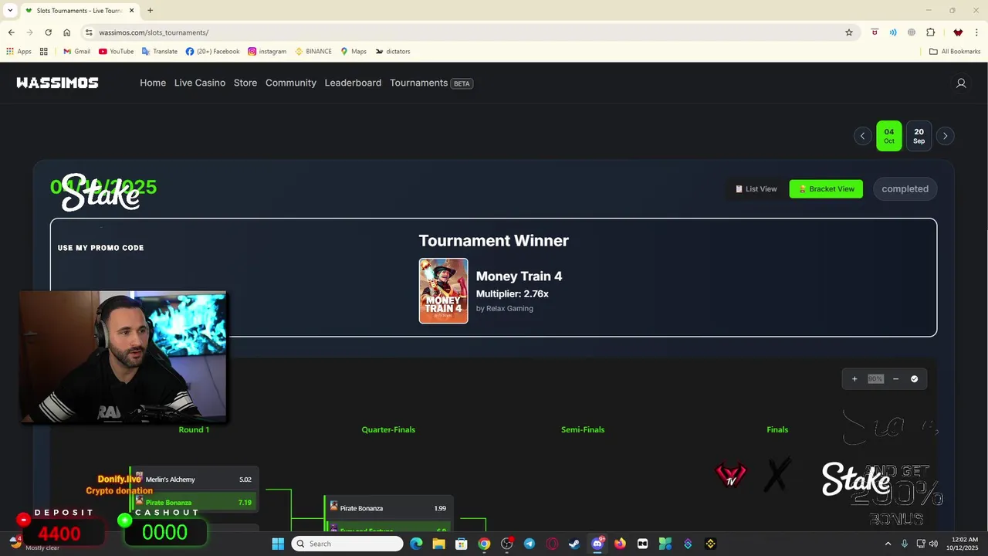Switch to Bracket View
Image resolution: width=988 pixels, height=556 pixels.
826,189
